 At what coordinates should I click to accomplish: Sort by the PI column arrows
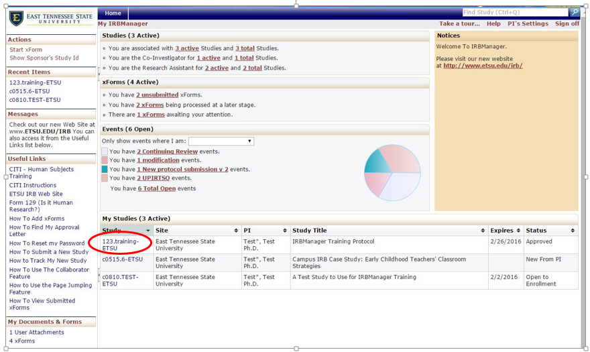285,231
